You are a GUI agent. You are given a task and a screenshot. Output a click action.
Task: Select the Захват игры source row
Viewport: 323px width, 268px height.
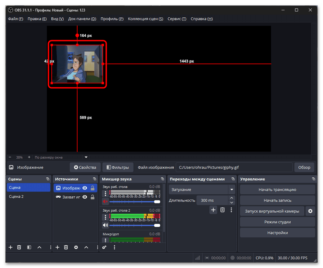click(x=75, y=197)
